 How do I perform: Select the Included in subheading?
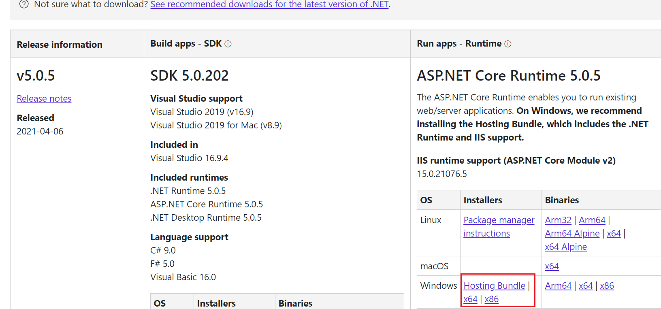pos(174,145)
